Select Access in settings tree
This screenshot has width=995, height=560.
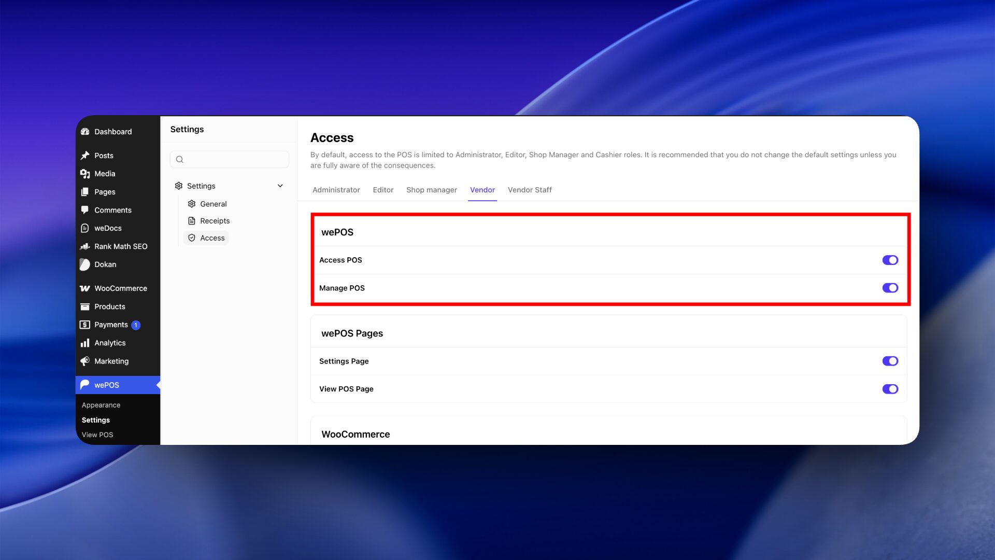[x=206, y=238]
